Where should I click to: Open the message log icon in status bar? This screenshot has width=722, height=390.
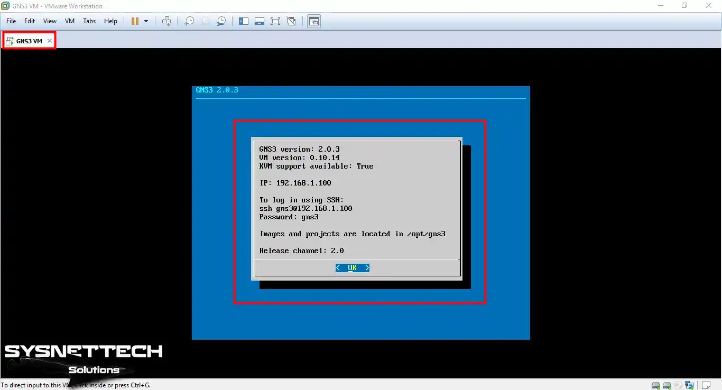[706, 385]
